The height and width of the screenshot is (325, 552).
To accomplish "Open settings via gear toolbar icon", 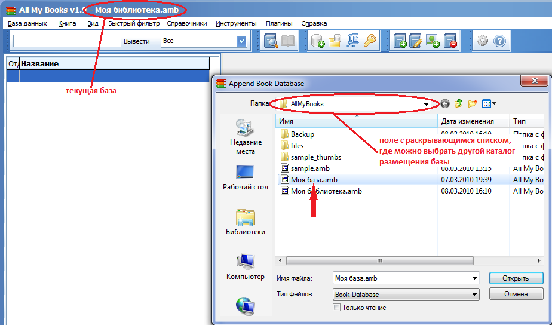I will [x=482, y=41].
